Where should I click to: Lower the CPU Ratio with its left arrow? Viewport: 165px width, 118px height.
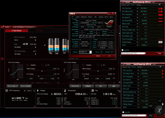pyautogui.click(x=15, y=47)
